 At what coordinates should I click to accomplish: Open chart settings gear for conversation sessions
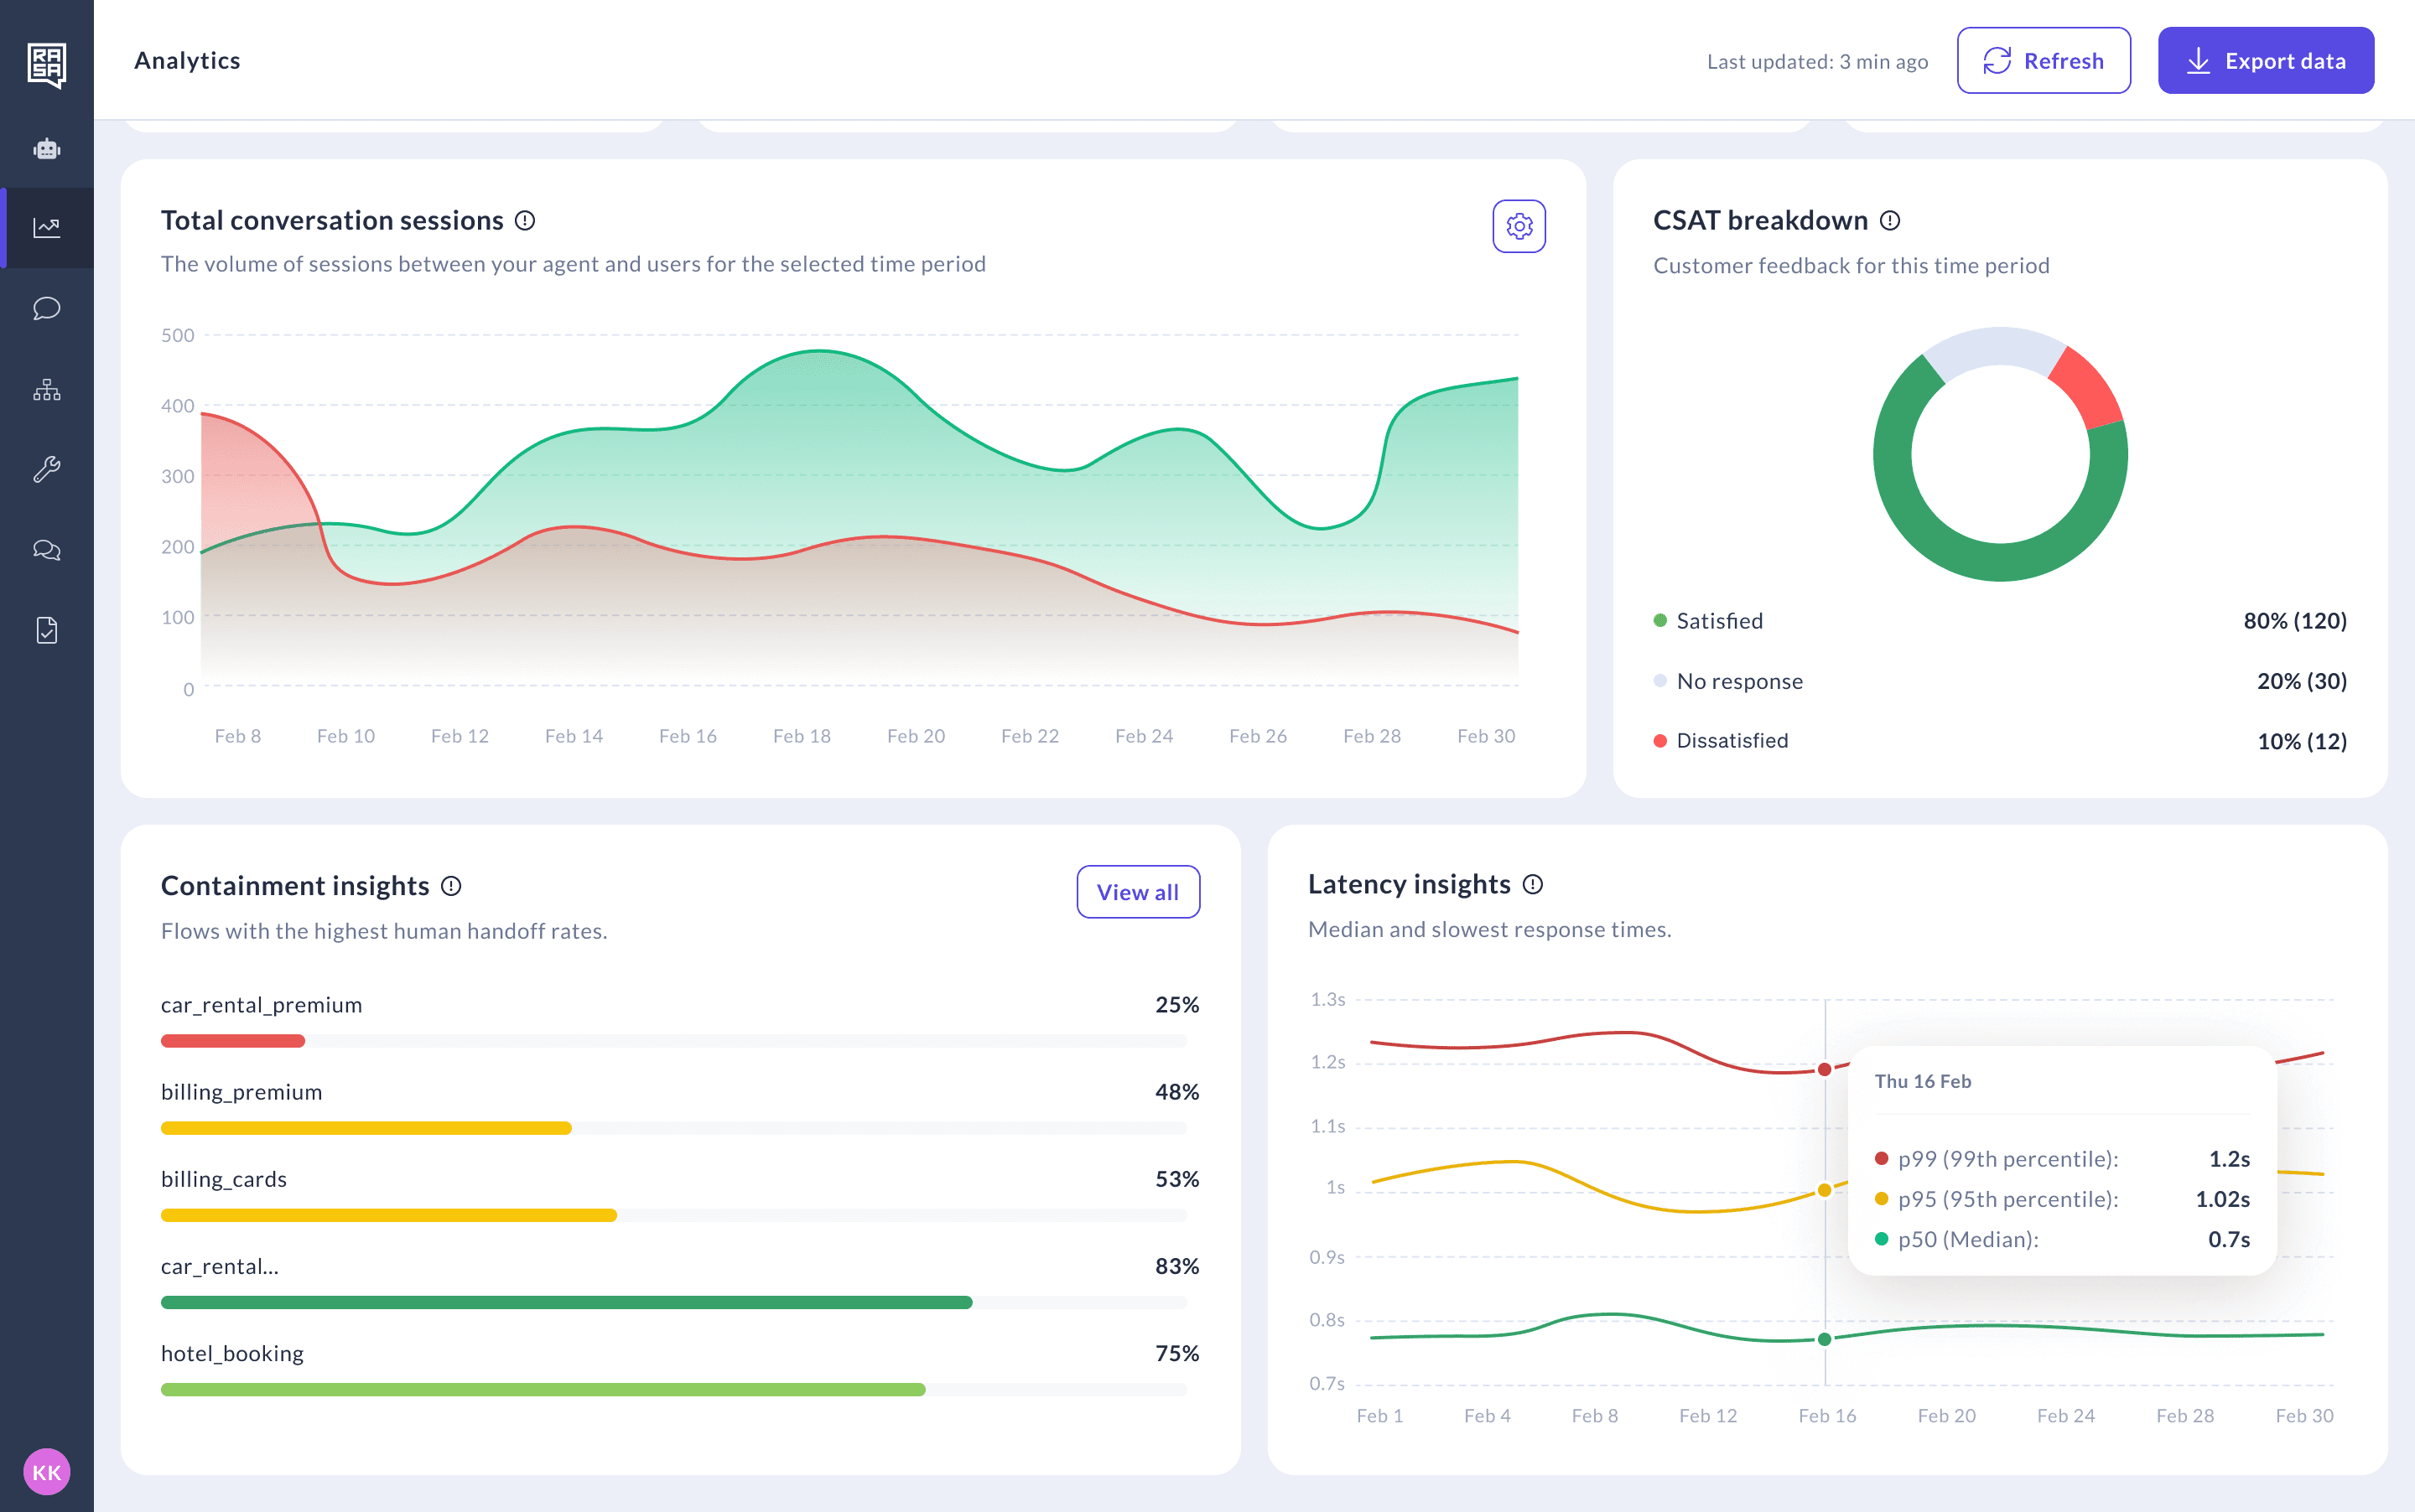click(1519, 226)
